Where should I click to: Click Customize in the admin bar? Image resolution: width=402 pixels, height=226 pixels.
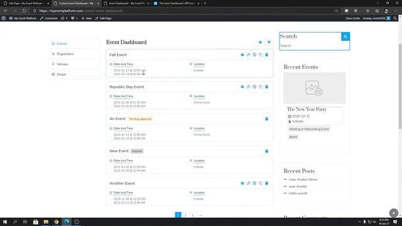pyautogui.click(x=49, y=18)
